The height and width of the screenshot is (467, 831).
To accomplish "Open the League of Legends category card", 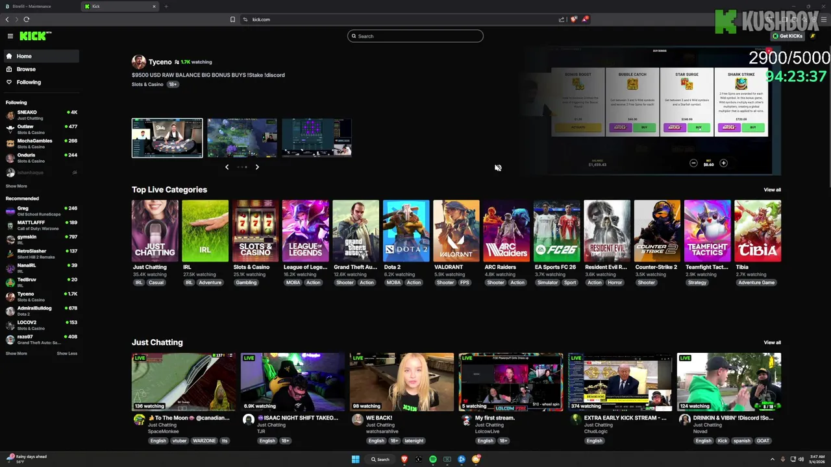I will [306, 231].
